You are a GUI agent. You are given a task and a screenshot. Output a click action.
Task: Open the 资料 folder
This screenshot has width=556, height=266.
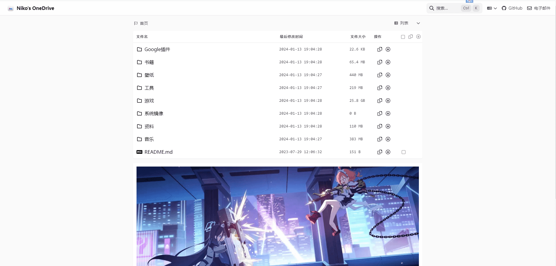pos(145,126)
